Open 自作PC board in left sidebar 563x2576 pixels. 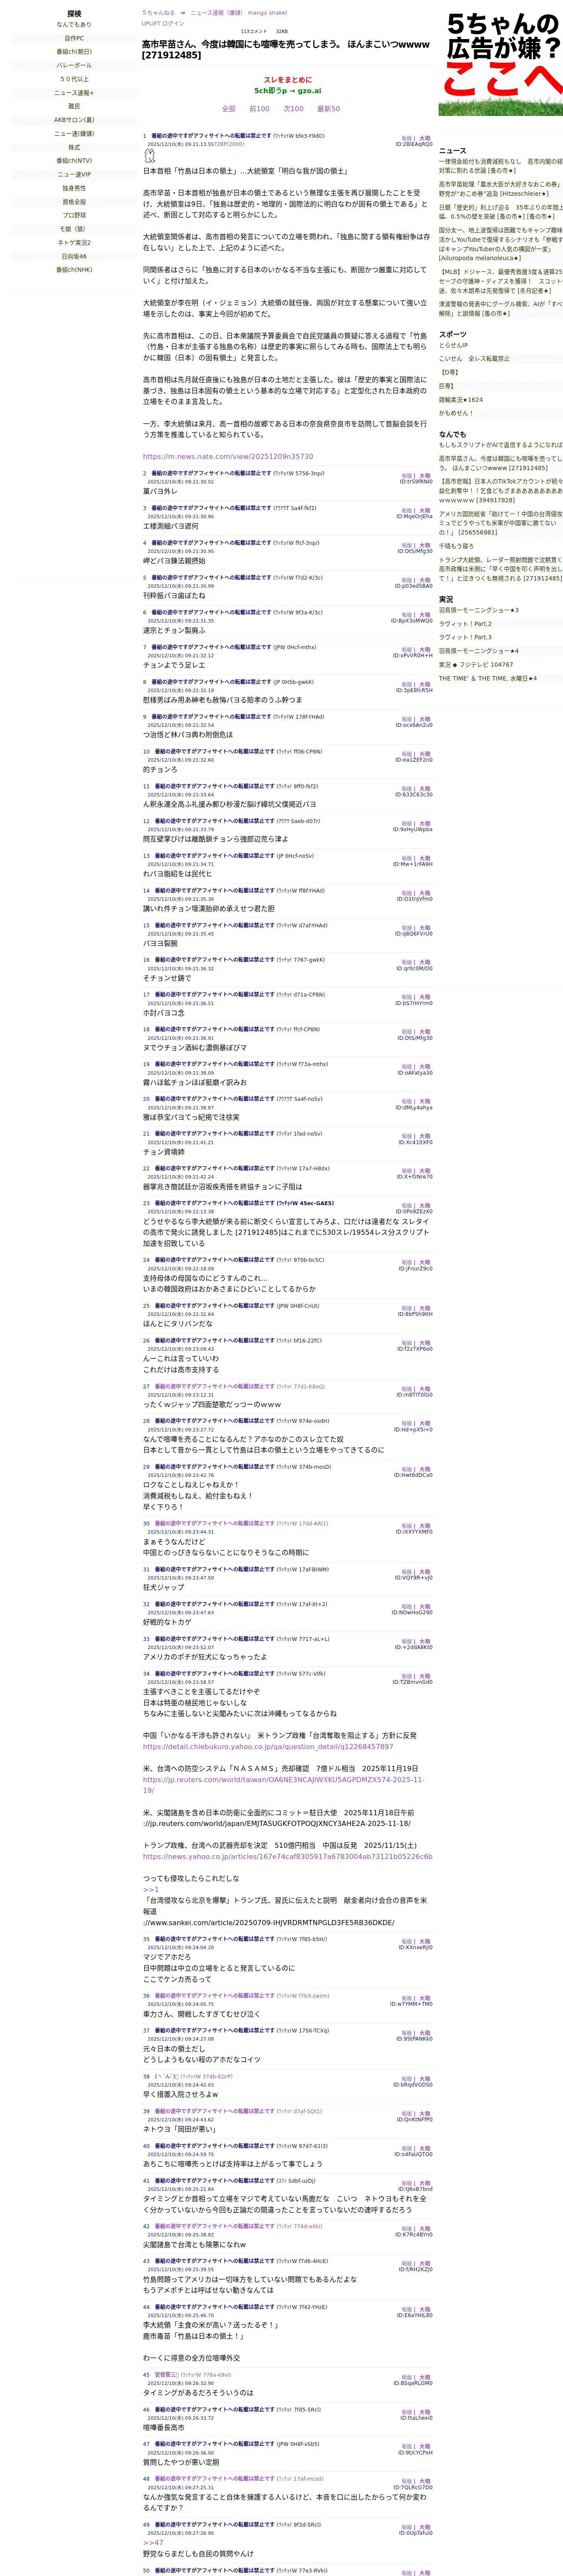coord(74,38)
